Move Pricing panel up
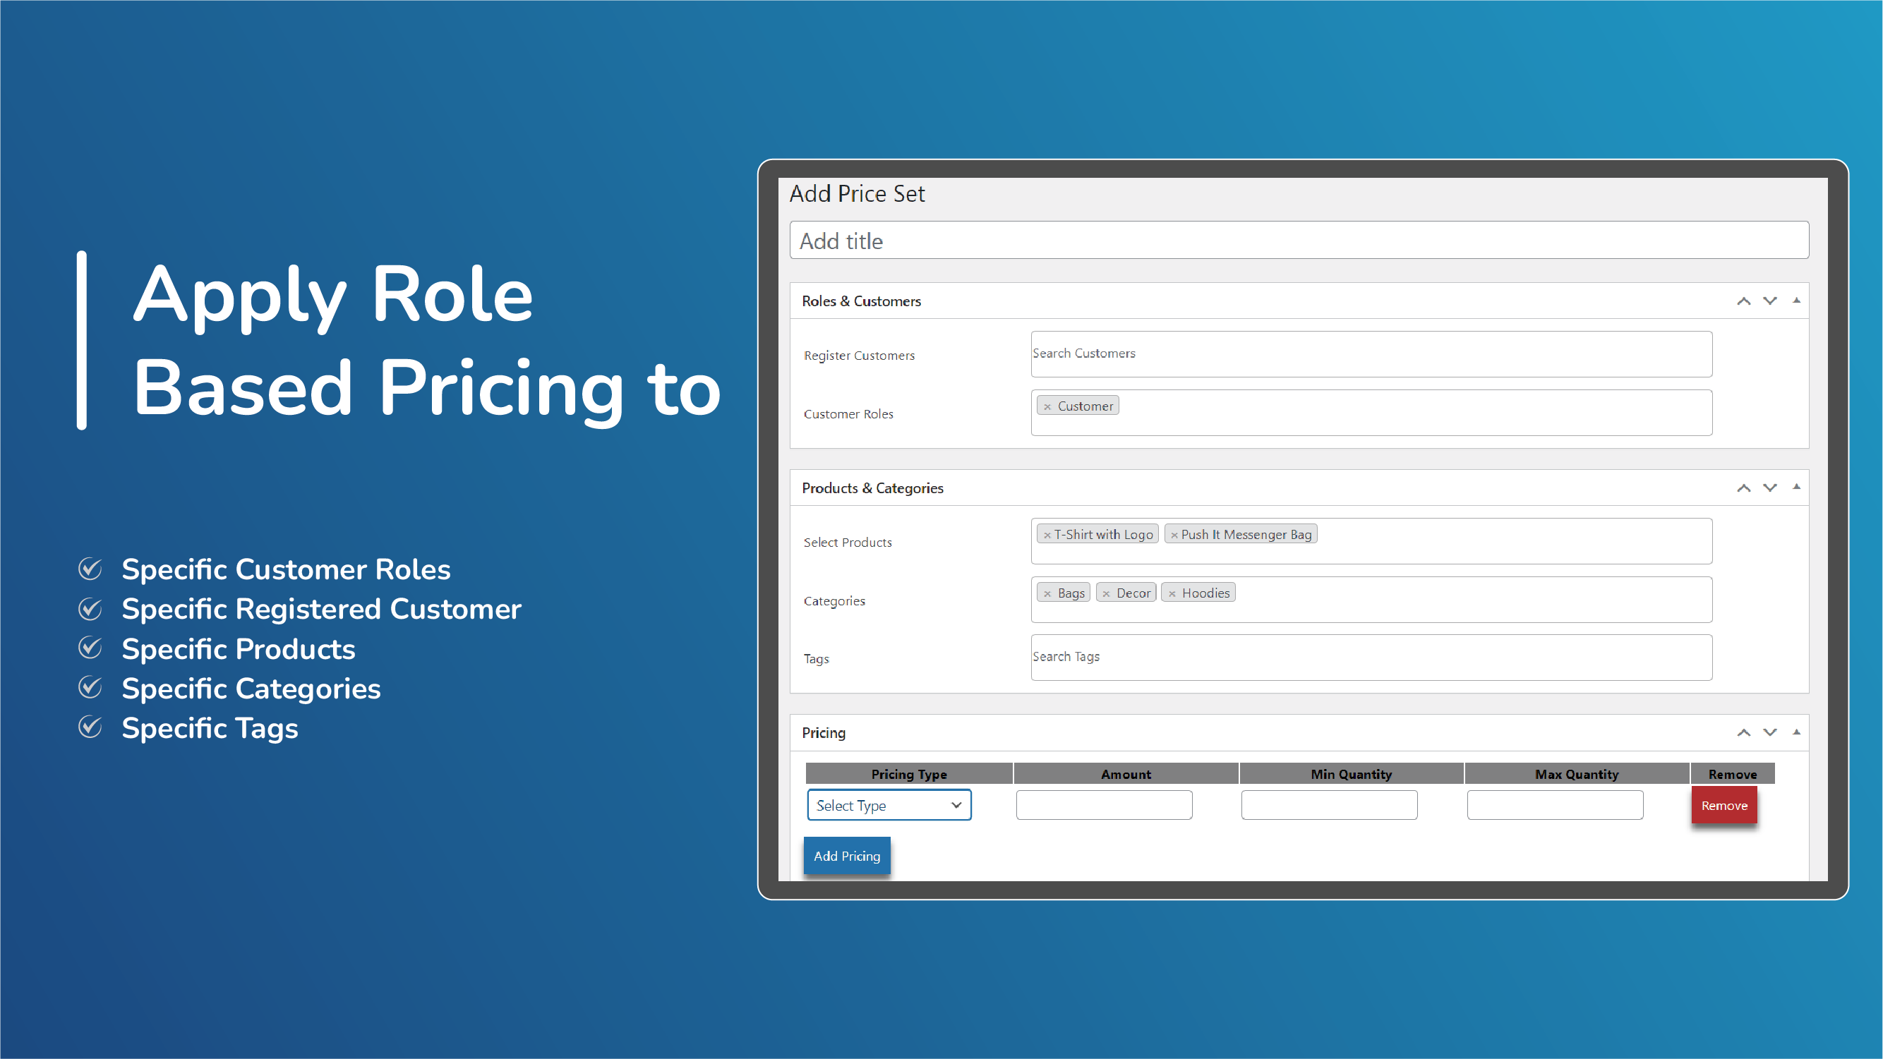The image size is (1883, 1059). coord(1743,732)
